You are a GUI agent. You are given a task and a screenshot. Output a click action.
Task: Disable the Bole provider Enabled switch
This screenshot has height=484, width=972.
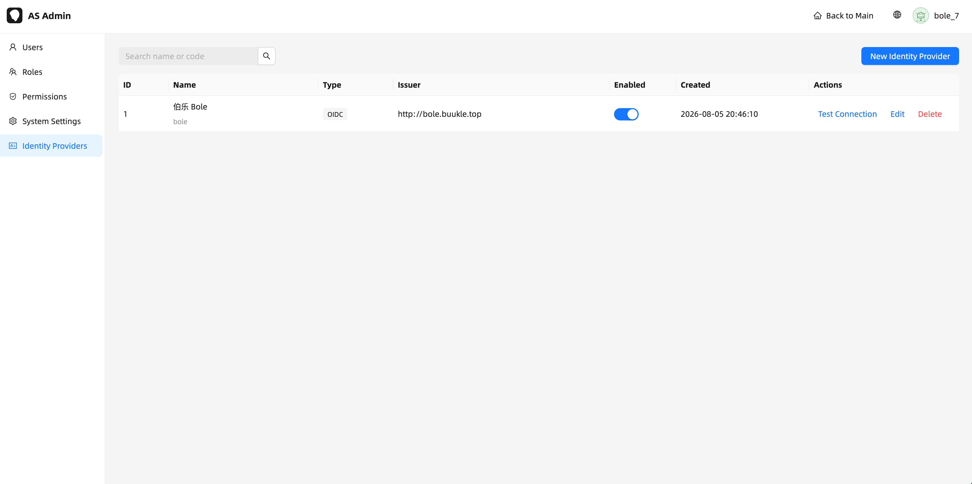click(x=626, y=114)
